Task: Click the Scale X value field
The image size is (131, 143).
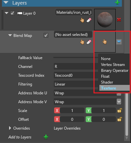Action: 72,110
